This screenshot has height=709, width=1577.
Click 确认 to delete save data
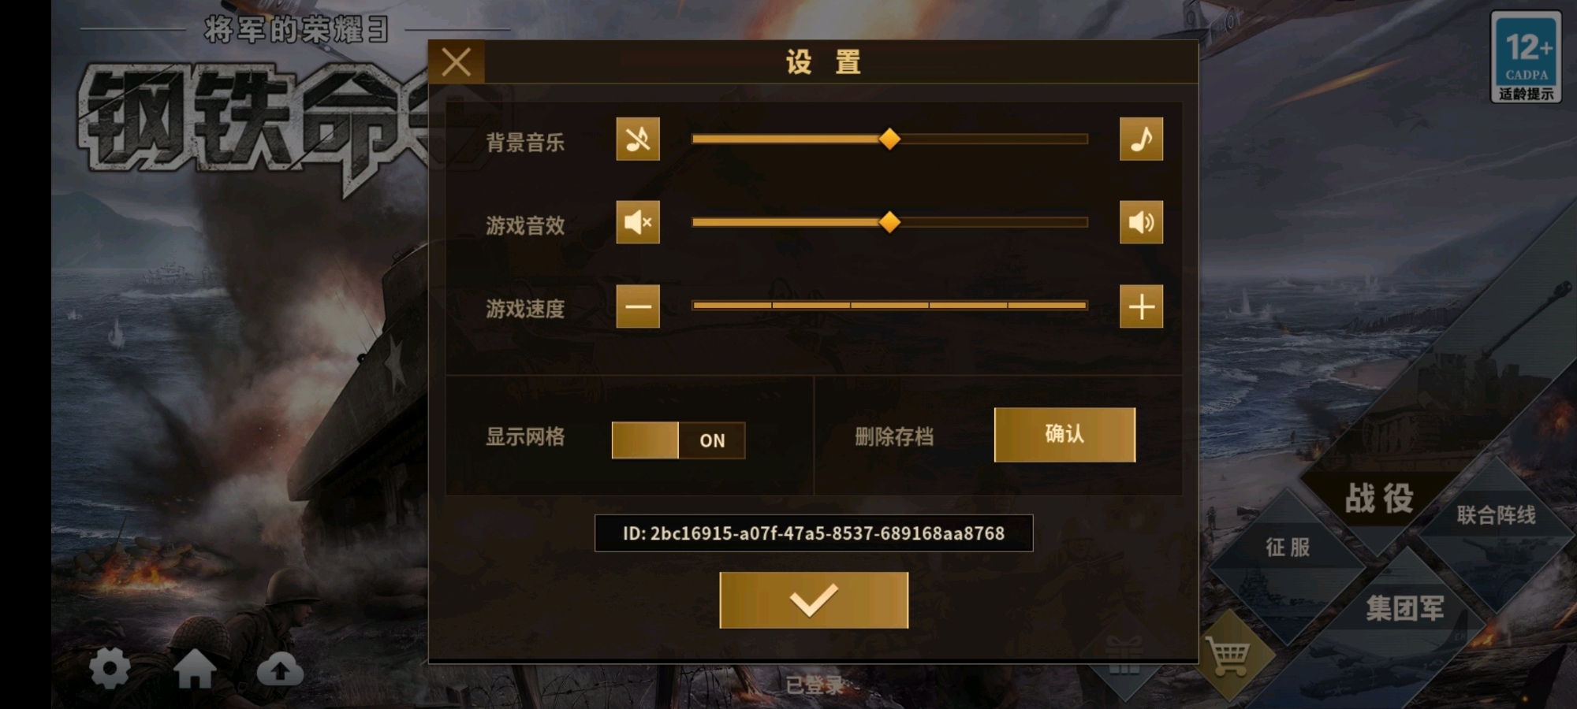[x=1064, y=434]
